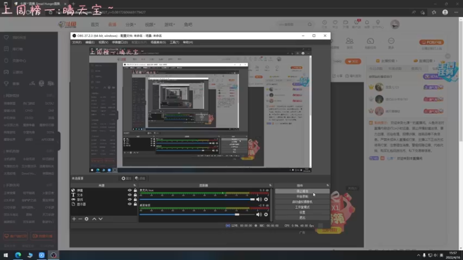Open the 场景集合(S) menu in OBS
This screenshot has width=463, height=260.
(x=158, y=42)
